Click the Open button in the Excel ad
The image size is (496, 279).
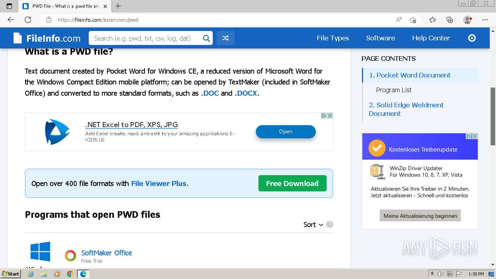pyautogui.click(x=286, y=132)
